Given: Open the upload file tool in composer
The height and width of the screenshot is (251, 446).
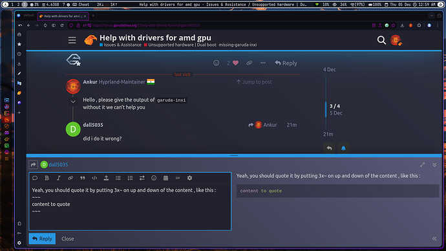Looking at the screenshot, I should pyautogui.click(x=106, y=178).
